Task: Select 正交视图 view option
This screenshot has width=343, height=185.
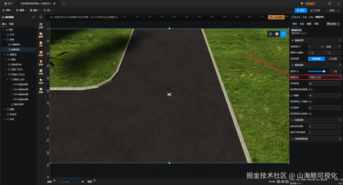Action: (x=333, y=59)
